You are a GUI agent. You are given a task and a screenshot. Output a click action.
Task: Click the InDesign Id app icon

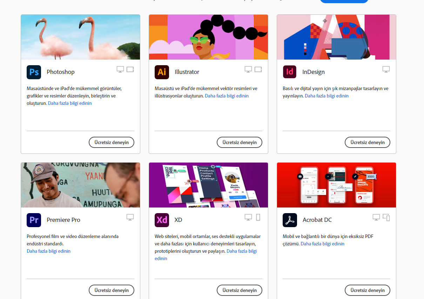[290, 72]
